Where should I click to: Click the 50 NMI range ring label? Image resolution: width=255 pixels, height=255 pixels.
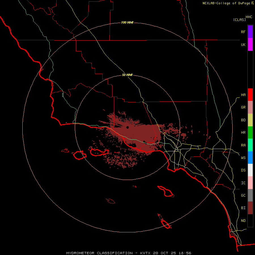pyautogui.click(x=127, y=75)
